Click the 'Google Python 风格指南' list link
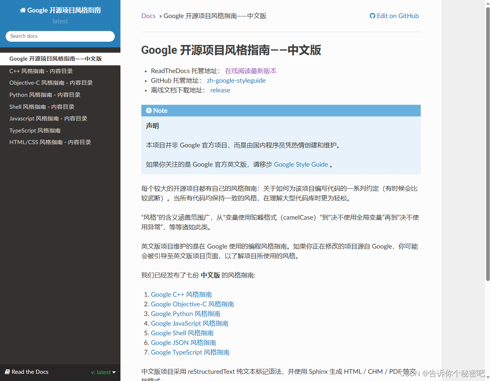 click(x=185, y=314)
